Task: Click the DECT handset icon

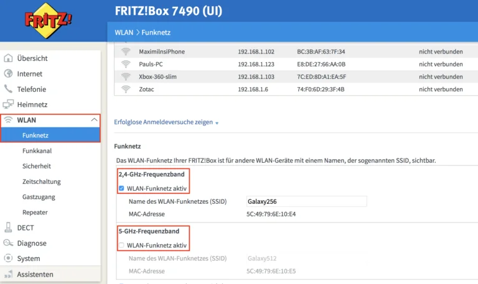Action: [8, 227]
